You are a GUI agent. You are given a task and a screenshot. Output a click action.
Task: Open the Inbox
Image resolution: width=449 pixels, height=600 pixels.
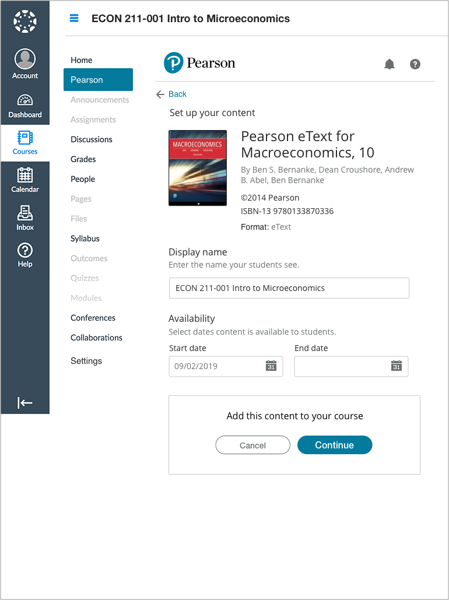point(25,218)
